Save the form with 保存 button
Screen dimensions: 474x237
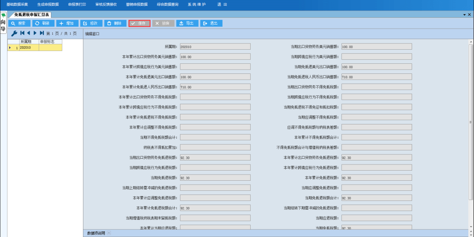point(140,23)
